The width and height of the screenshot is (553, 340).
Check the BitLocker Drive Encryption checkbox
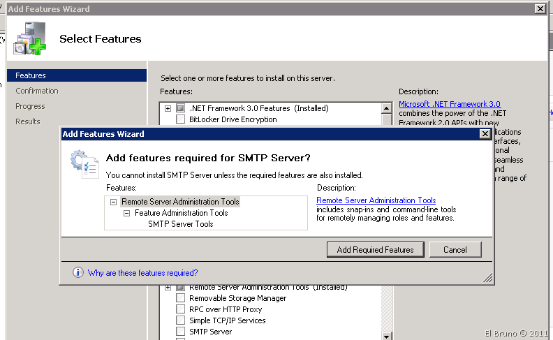pos(180,119)
